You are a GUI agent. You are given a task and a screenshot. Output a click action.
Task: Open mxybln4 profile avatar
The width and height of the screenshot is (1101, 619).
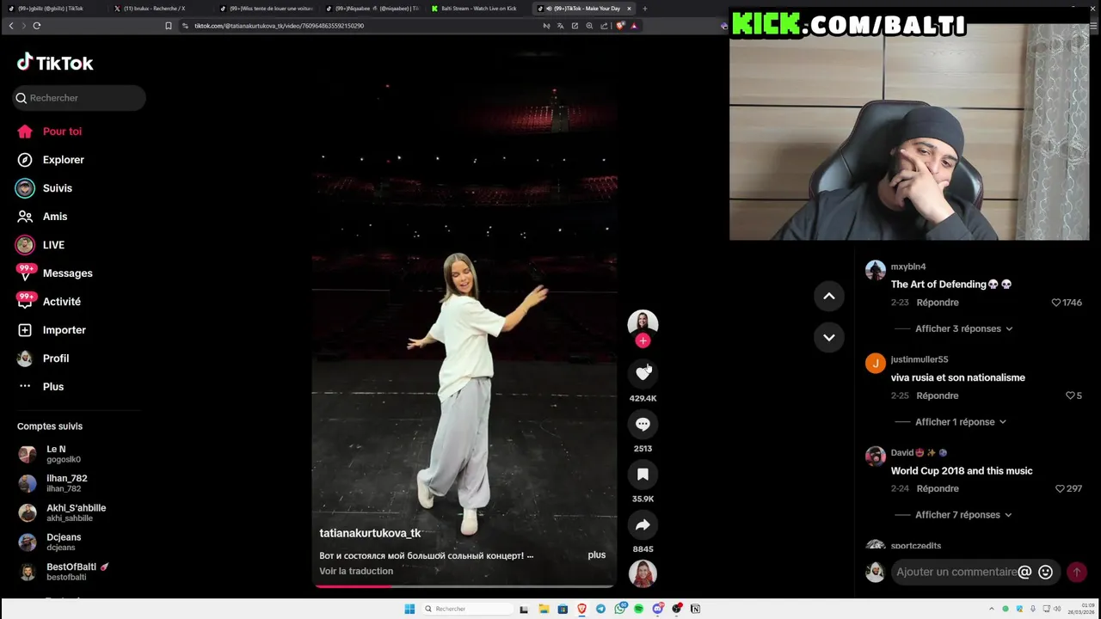point(876,270)
